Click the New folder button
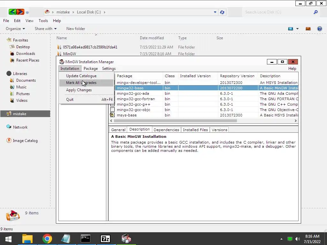 click(75, 29)
